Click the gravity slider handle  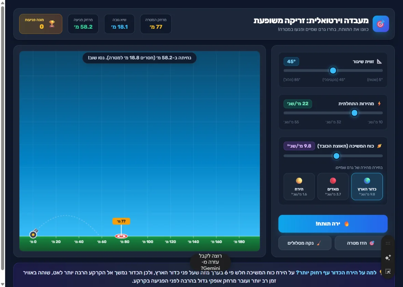(x=336, y=156)
